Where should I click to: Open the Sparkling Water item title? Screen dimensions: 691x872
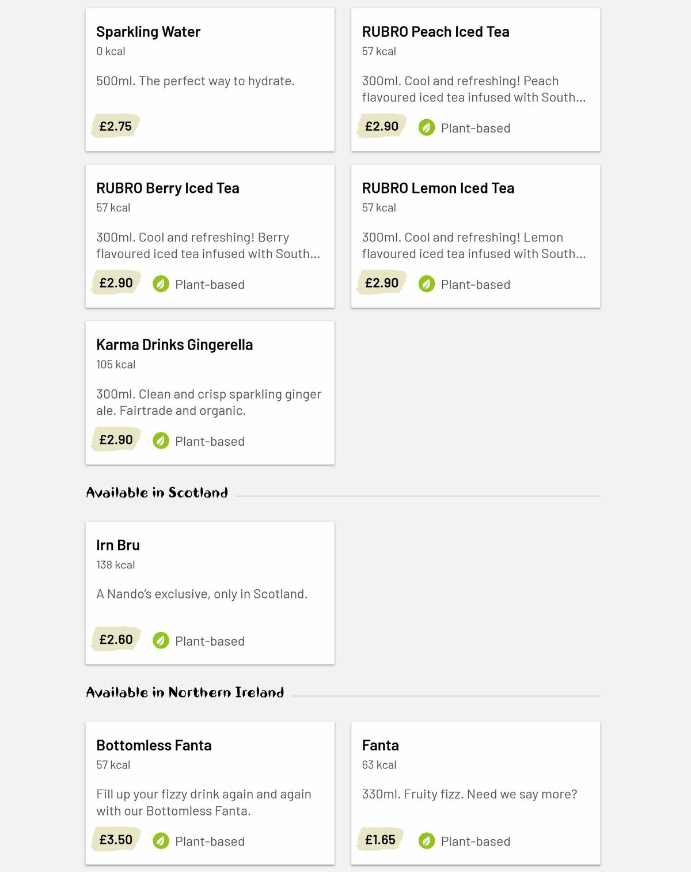click(x=148, y=32)
